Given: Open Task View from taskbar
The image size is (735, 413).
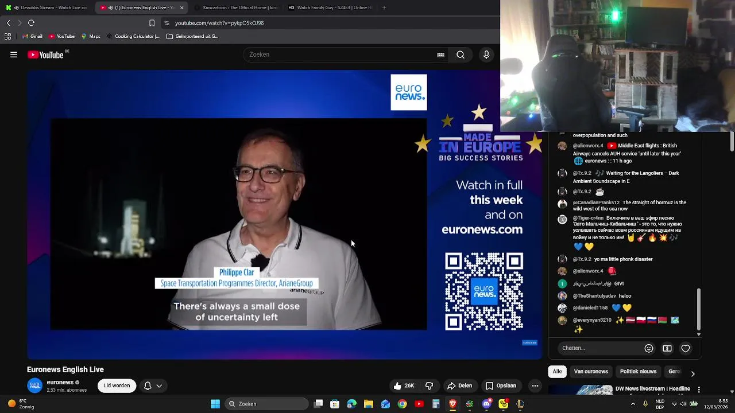Looking at the screenshot, I should click(319, 404).
